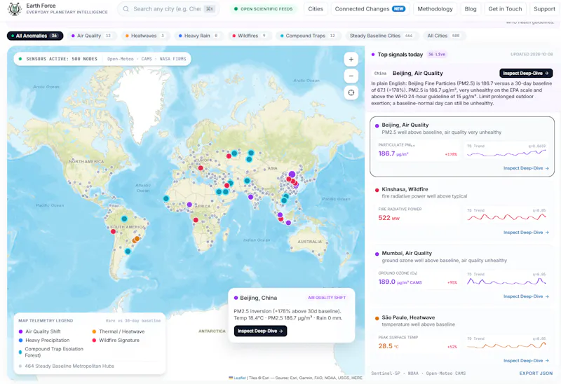Open Inspect Deep-Dive link for São Paulo Heatwave
Image resolution: width=561 pixels, height=384 pixels.
[x=526, y=361]
